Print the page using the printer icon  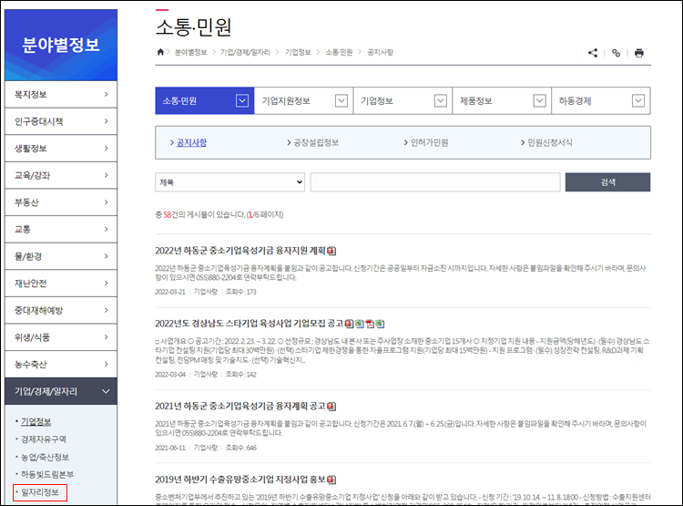pyautogui.click(x=639, y=53)
